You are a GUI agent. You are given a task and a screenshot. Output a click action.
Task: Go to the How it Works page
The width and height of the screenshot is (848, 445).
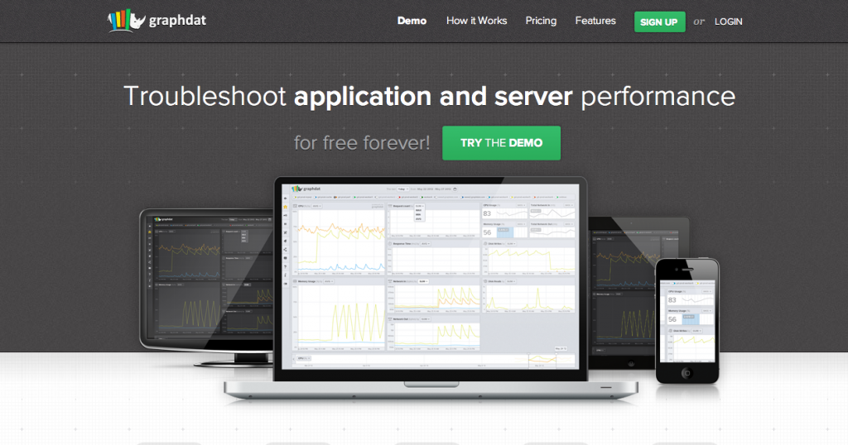(476, 21)
